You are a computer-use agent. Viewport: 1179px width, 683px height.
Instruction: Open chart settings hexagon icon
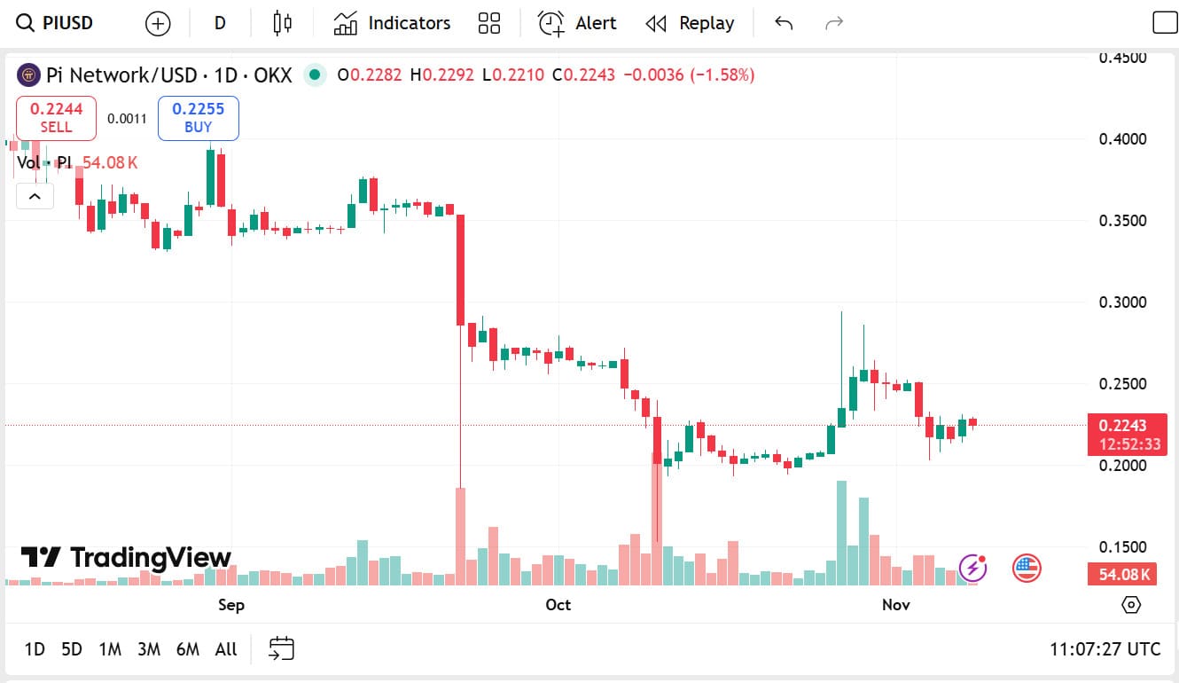pyautogui.click(x=1131, y=605)
